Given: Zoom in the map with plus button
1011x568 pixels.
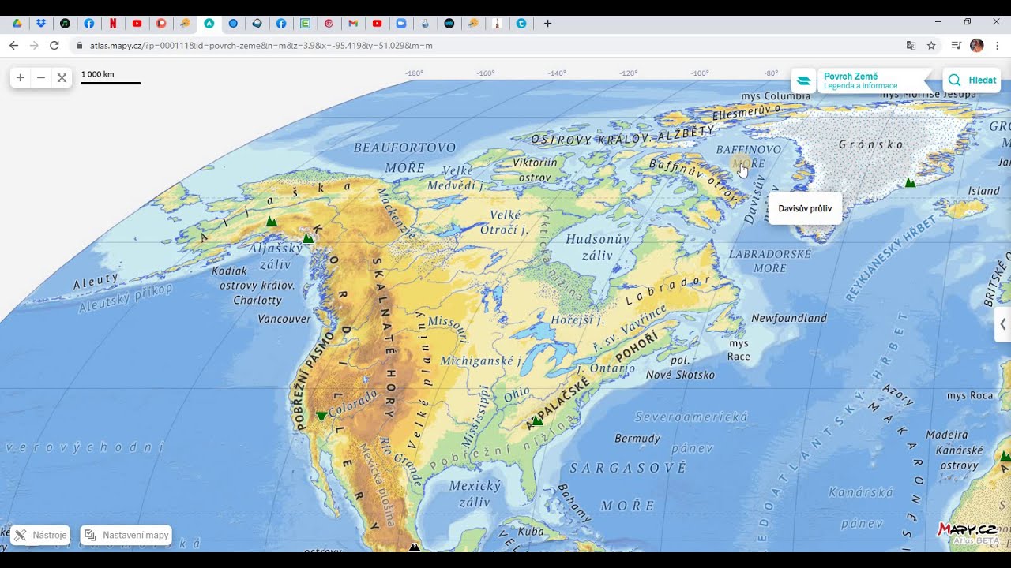Looking at the screenshot, I should [x=21, y=77].
